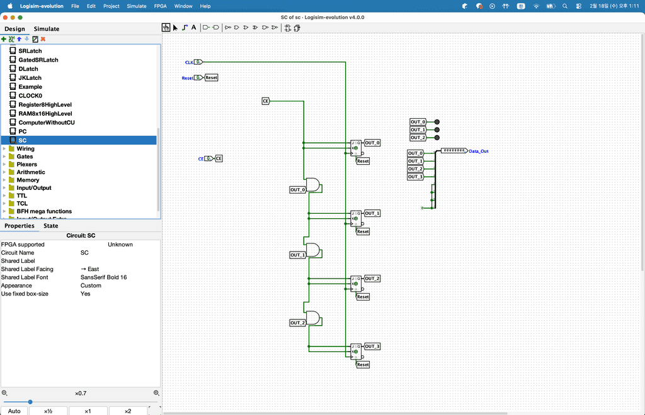The height and width of the screenshot is (415, 645).
Task: Click the zoom level slider handle
Action: (x=30, y=402)
